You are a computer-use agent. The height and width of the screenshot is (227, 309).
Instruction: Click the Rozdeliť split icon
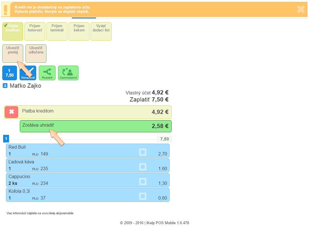pyautogui.click(x=47, y=73)
